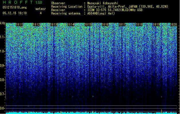
Task: Click the 1817 time marker
Action: (122, 25)
